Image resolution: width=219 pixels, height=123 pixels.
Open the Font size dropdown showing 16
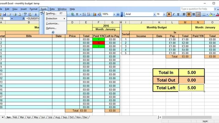[164, 14]
